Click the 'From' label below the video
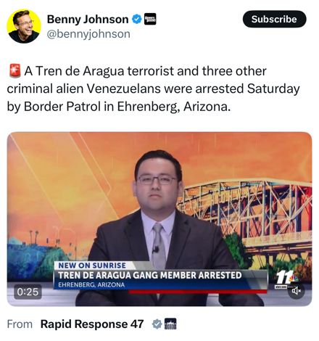 pos(20,324)
